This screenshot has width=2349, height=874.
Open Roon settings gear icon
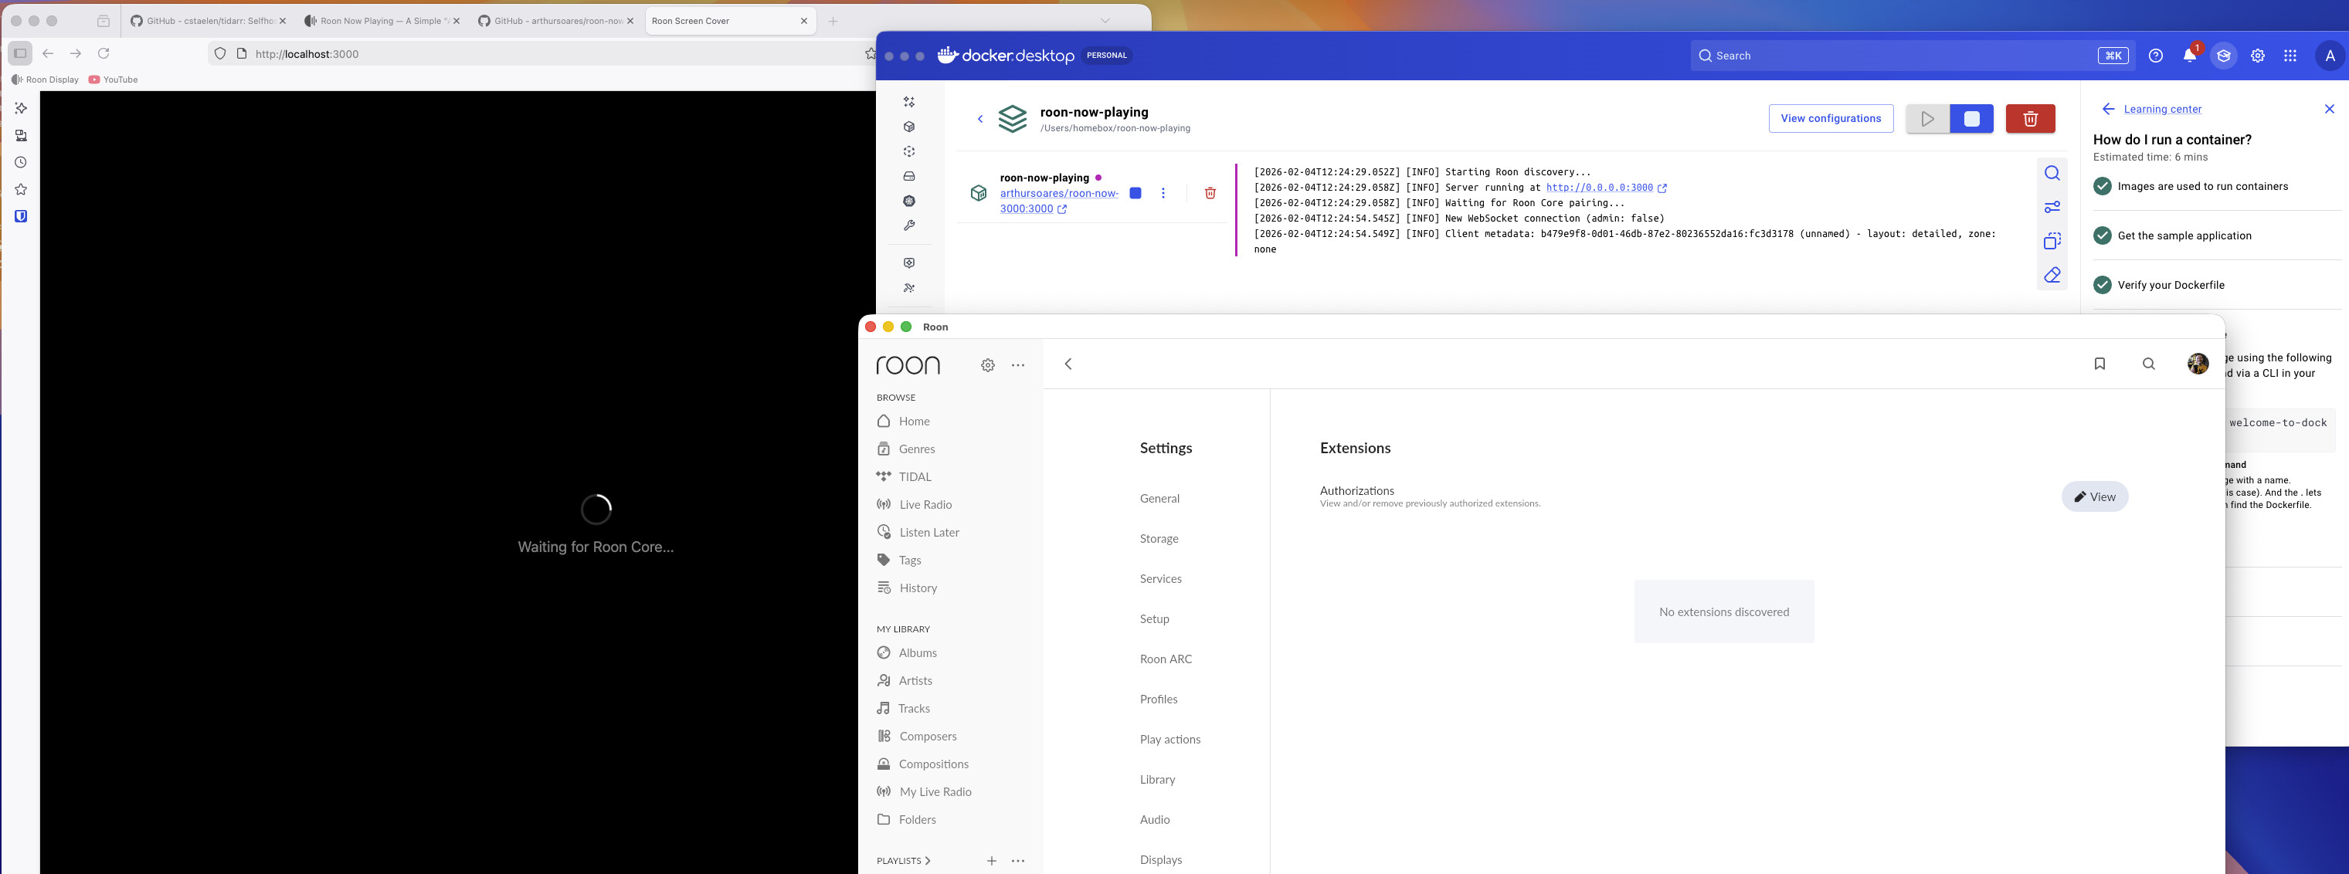(987, 365)
